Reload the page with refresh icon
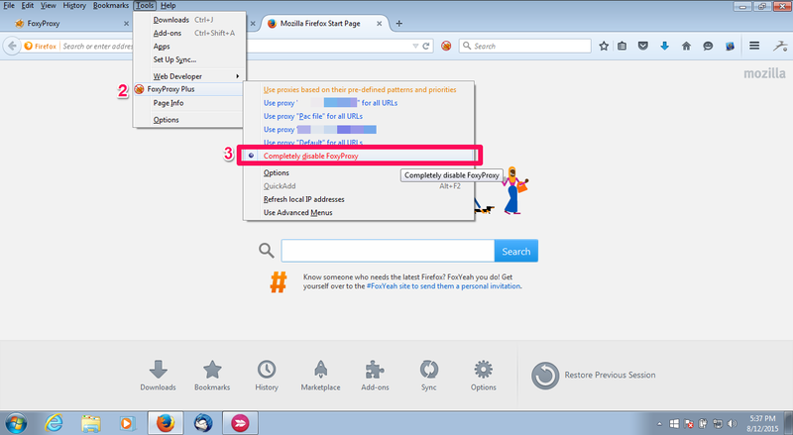This screenshot has height=435, width=793. 426,46
